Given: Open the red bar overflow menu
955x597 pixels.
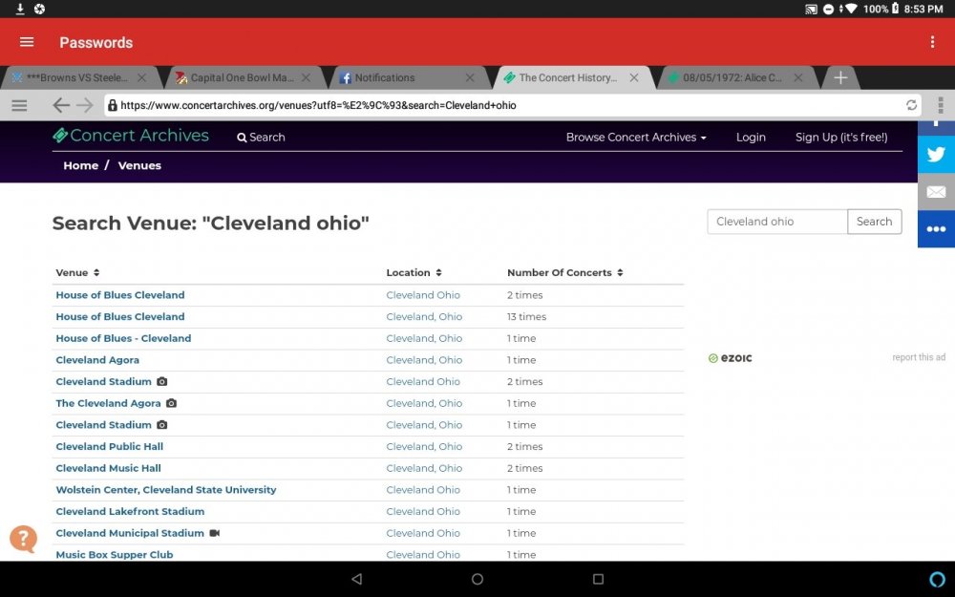Looking at the screenshot, I should pyautogui.click(x=932, y=42).
